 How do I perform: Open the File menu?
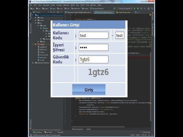coord(31,5)
